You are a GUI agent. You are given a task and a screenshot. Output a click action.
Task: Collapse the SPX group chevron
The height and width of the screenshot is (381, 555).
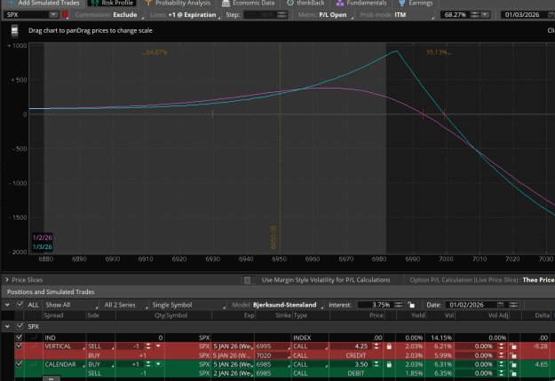7,327
